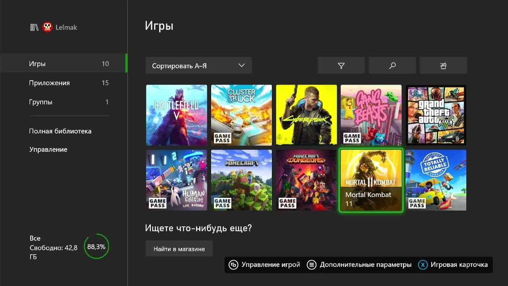Image resolution: width=508 pixels, height=286 pixels.
Task: Open Полная библиотека in sidebar
Action: 60,131
